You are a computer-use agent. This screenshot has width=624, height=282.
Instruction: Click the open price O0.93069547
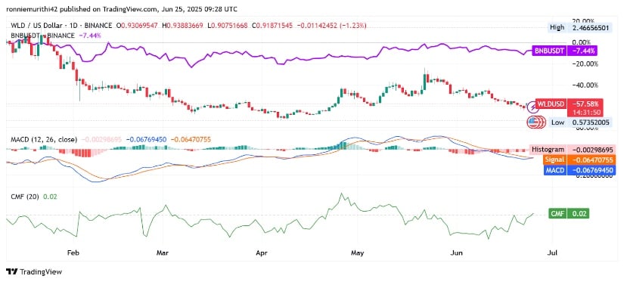point(137,26)
